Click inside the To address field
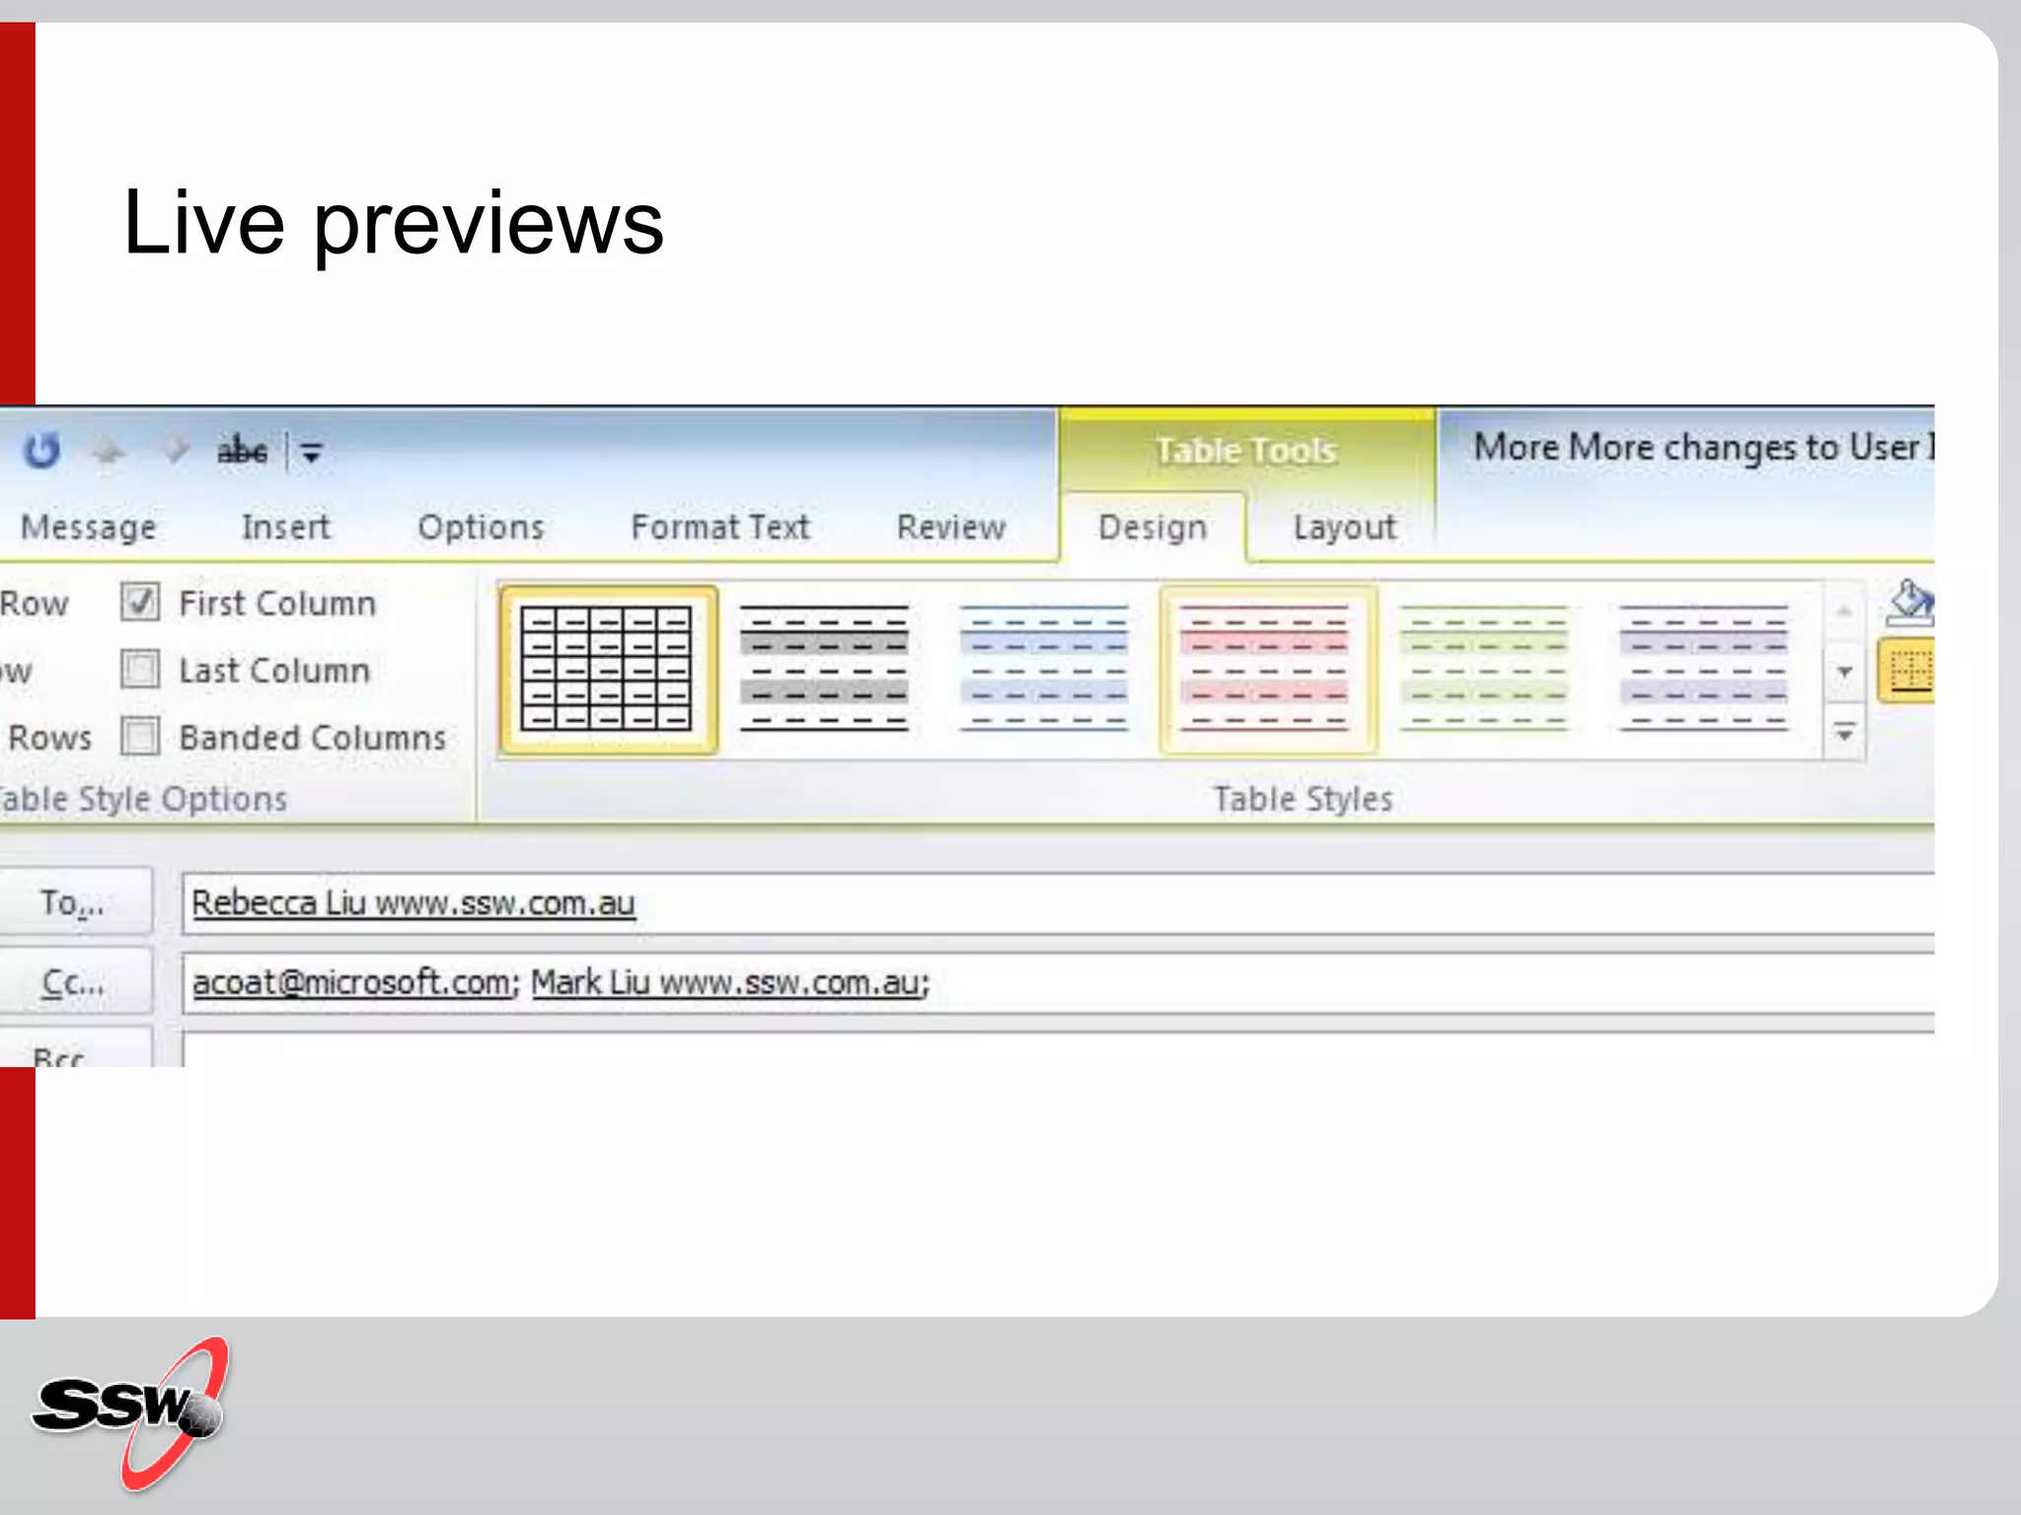2021x1515 pixels. tap(1058, 903)
